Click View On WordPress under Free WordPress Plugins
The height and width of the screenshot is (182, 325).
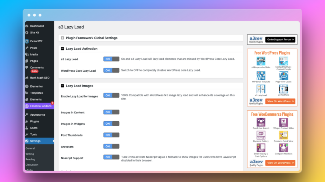(280, 101)
